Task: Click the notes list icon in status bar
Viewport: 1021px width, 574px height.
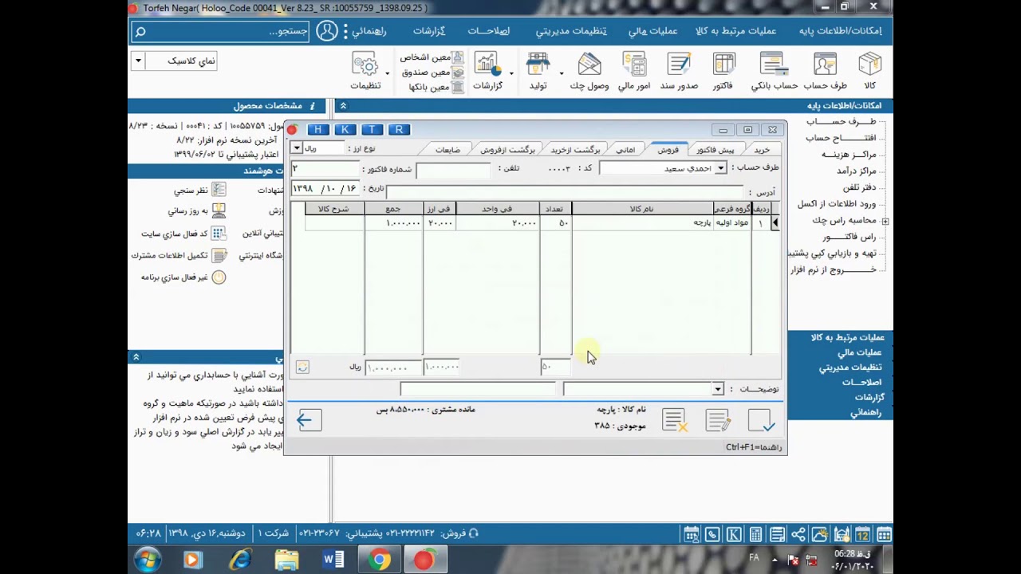Action: [x=777, y=534]
